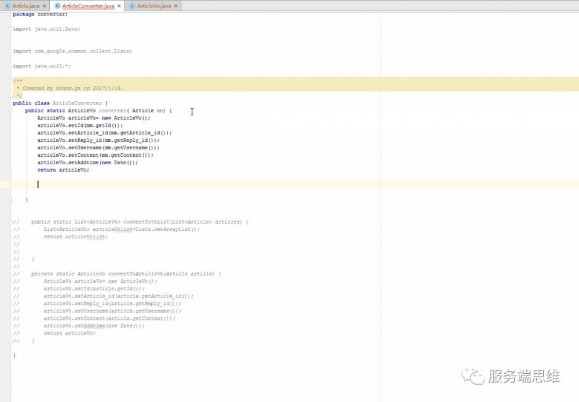
Task: Place cursor on 'return articleVo;' line
Action: (64, 169)
